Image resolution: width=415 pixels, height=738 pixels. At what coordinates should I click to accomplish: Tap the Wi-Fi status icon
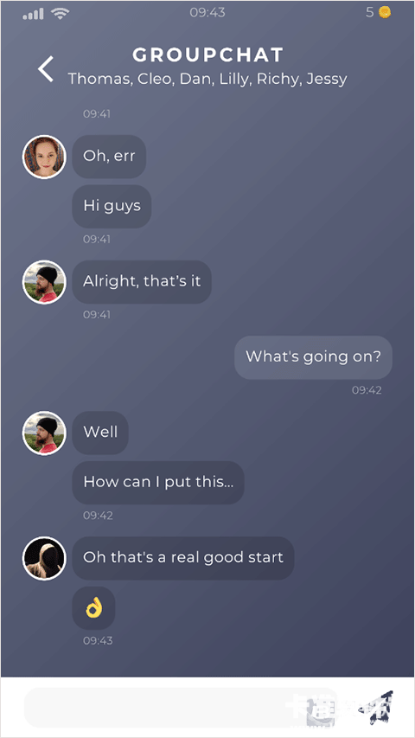(61, 13)
